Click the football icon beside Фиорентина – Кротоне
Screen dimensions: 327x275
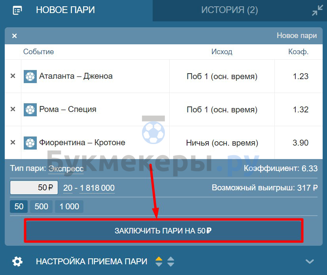tap(30, 143)
